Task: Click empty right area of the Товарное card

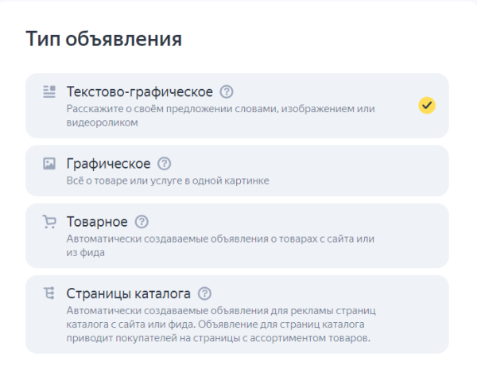Action: pos(413,235)
